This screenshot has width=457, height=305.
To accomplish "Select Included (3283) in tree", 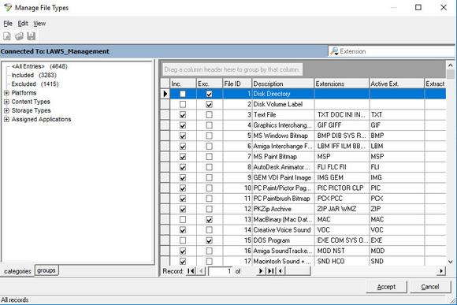I will tap(34, 75).
